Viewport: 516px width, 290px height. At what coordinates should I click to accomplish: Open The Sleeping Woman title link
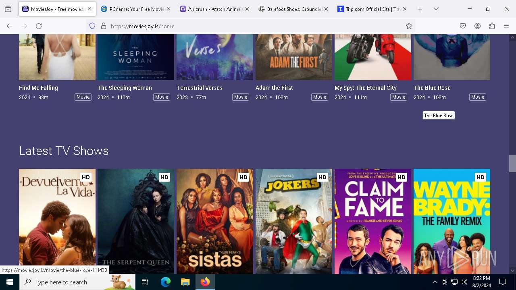click(125, 88)
